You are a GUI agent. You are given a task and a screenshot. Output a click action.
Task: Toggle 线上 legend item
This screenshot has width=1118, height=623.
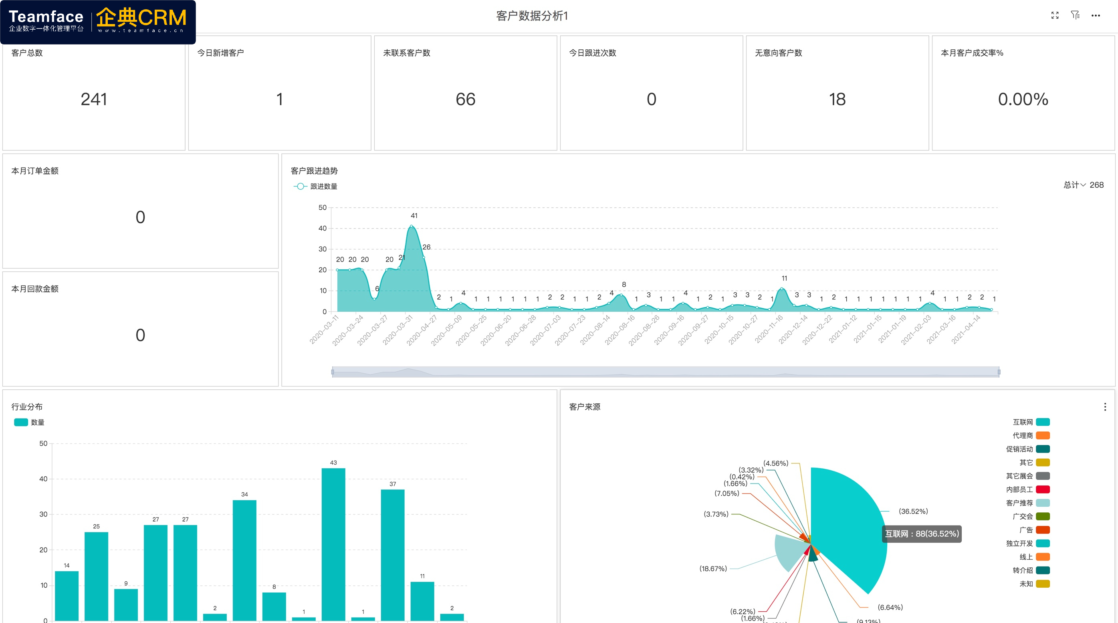[1035, 556]
